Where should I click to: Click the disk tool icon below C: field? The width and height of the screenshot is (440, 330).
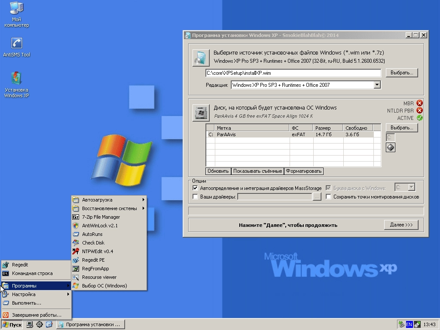[x=391, y=147]
